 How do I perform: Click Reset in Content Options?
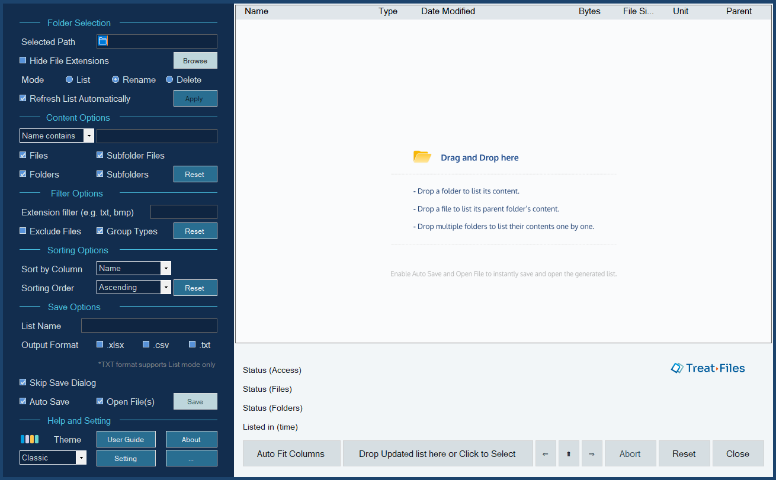tap(195, 174)
